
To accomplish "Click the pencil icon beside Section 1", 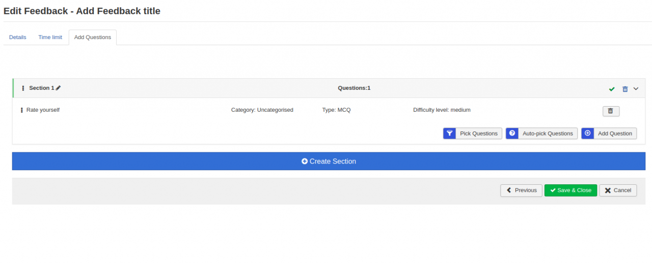I will pyautogui.click(x=58, y=88).
